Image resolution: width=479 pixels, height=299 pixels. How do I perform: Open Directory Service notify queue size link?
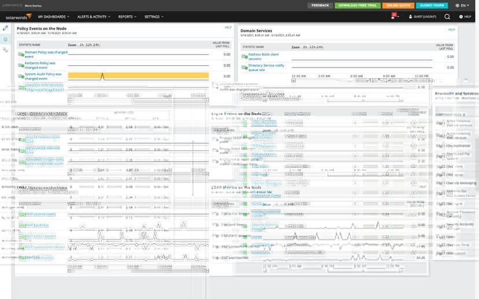(266, 68)
